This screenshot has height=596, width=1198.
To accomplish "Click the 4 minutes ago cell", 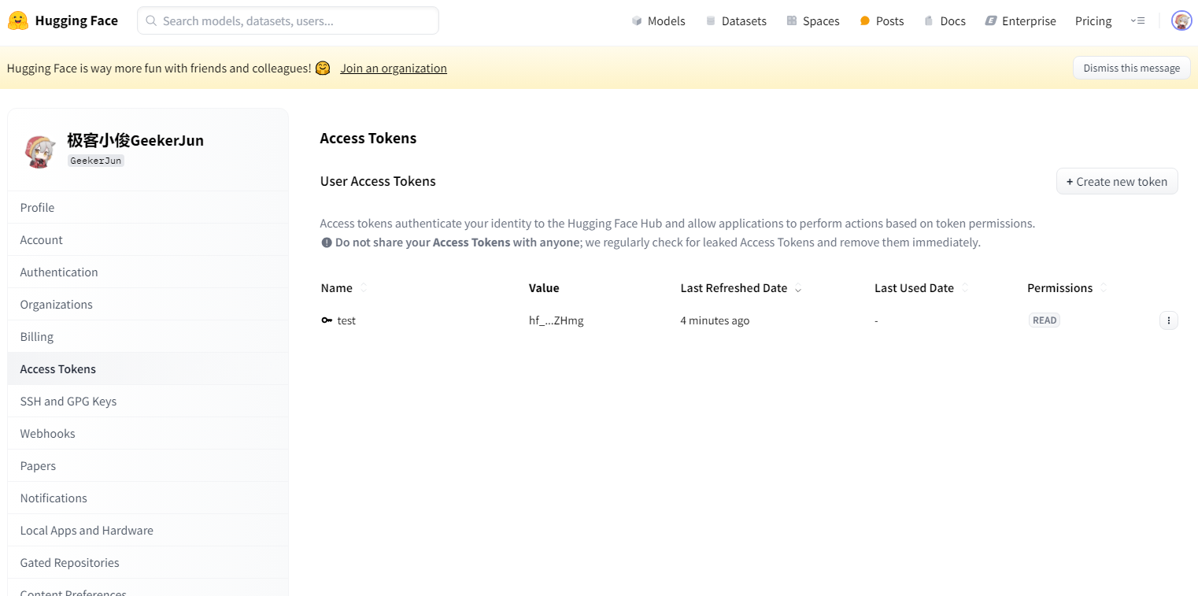I will pyautogui.click(x=715, y=320).
